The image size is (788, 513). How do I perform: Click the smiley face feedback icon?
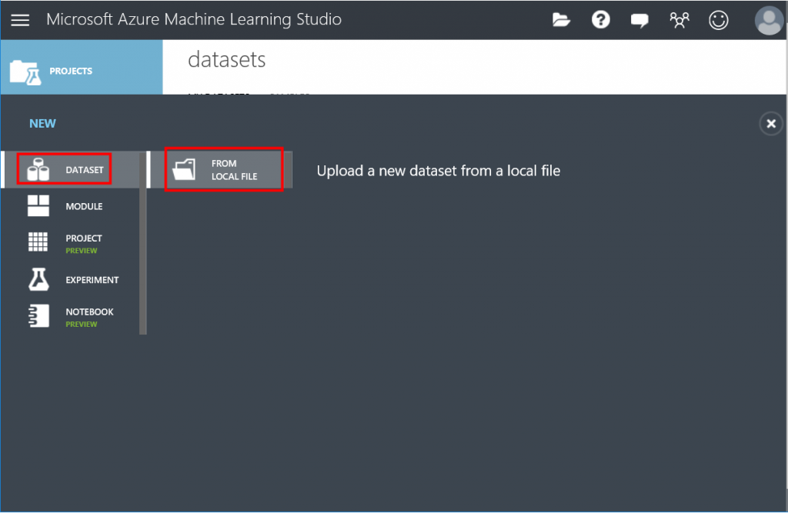coord(719,20)
